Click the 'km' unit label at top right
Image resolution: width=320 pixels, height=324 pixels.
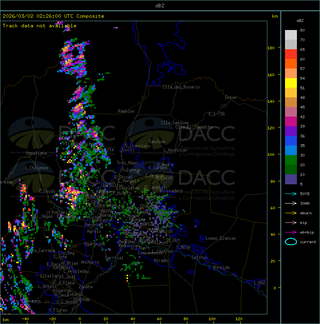pyautogui.click(x=275, y=16)
